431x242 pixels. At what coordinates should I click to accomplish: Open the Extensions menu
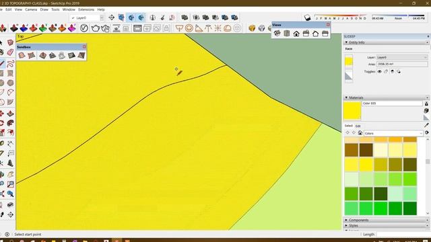86,9
